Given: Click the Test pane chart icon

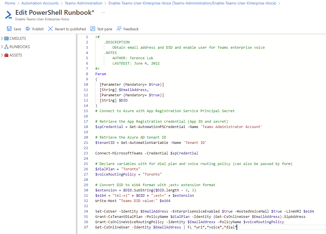Looking at the screenshot, I should [93, 29].
